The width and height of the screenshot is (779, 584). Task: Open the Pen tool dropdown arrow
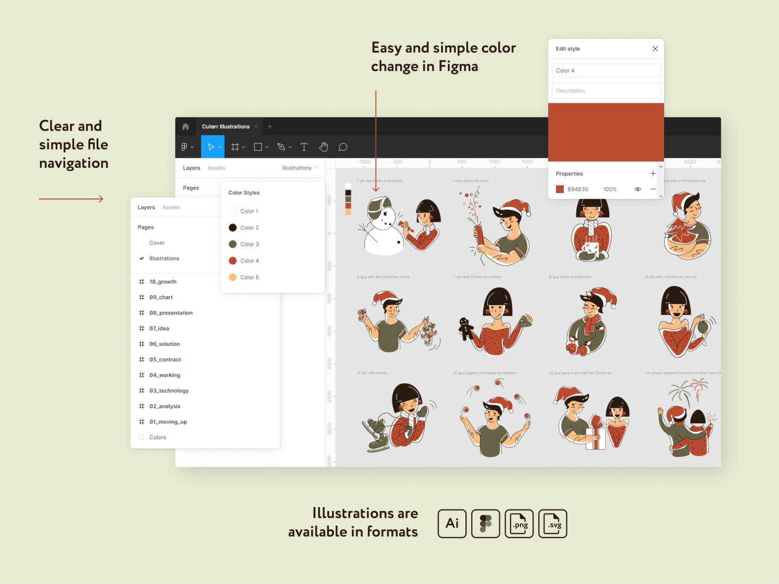(x=290, y=147)
